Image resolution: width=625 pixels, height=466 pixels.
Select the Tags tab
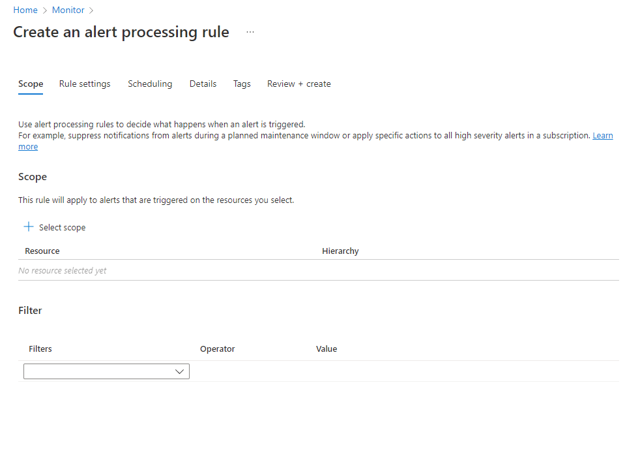click(242, 84)
